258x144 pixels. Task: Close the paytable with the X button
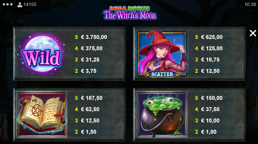tap(253, 33)
